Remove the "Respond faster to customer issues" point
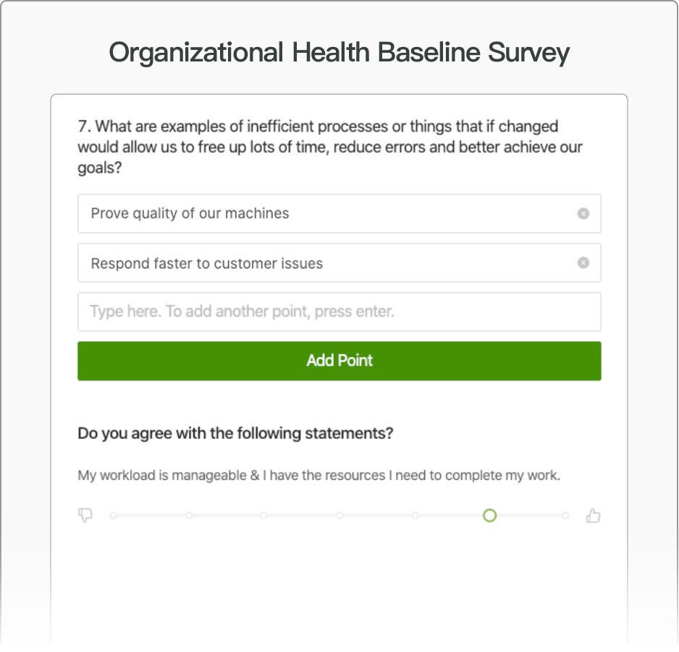 pos(583,262)
